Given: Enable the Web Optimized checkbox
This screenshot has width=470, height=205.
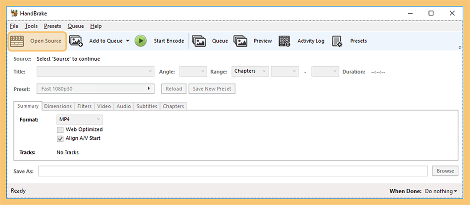Looking at the screenshot, I should [60, 129].
